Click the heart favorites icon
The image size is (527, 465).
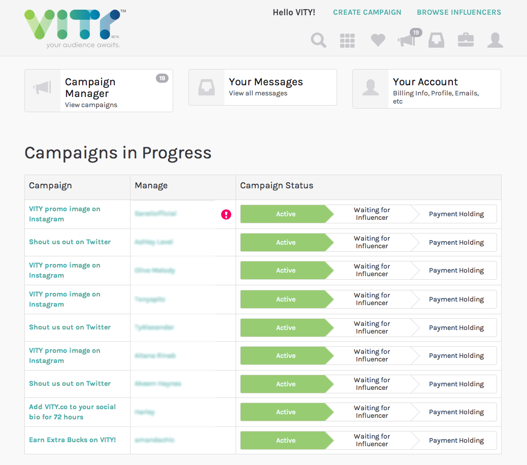tap(378, 40)
